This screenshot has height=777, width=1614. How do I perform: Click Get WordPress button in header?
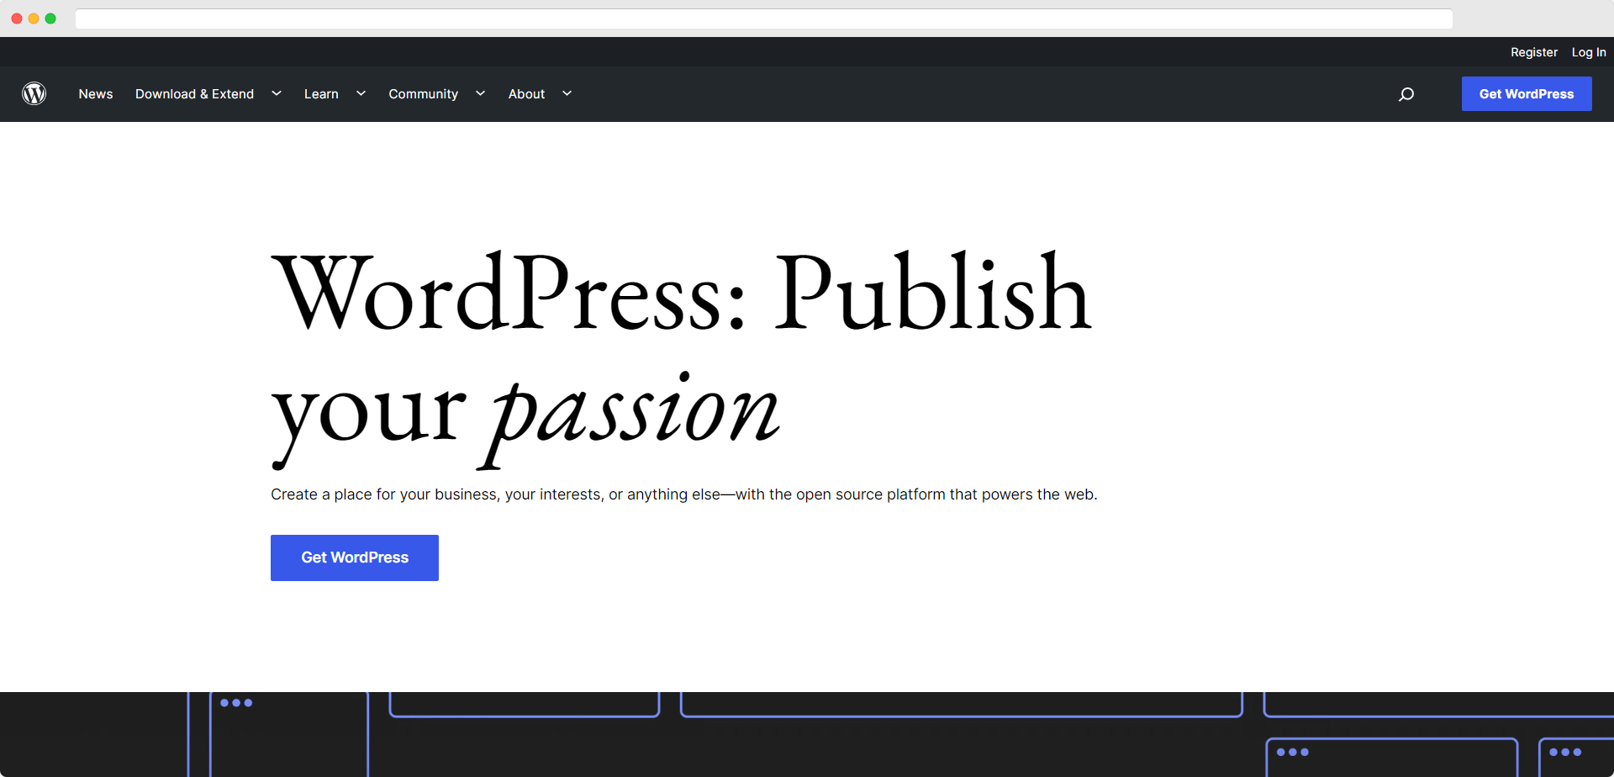coord(1527,94)
